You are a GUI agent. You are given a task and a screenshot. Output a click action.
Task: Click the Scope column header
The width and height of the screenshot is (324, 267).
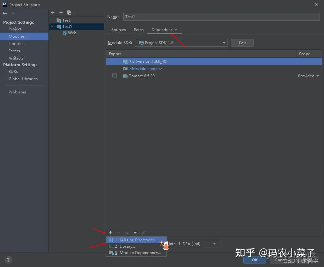point(309,54)
